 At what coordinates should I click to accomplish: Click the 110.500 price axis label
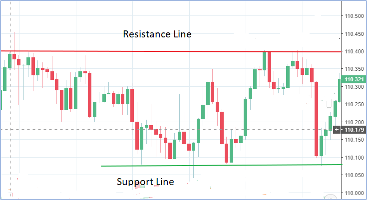tap(354, 16)
